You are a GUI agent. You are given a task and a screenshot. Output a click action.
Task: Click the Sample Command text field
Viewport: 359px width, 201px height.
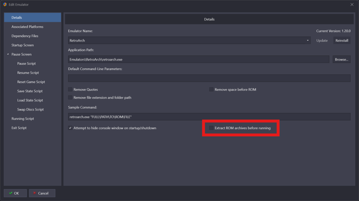[x=209, y=117]
